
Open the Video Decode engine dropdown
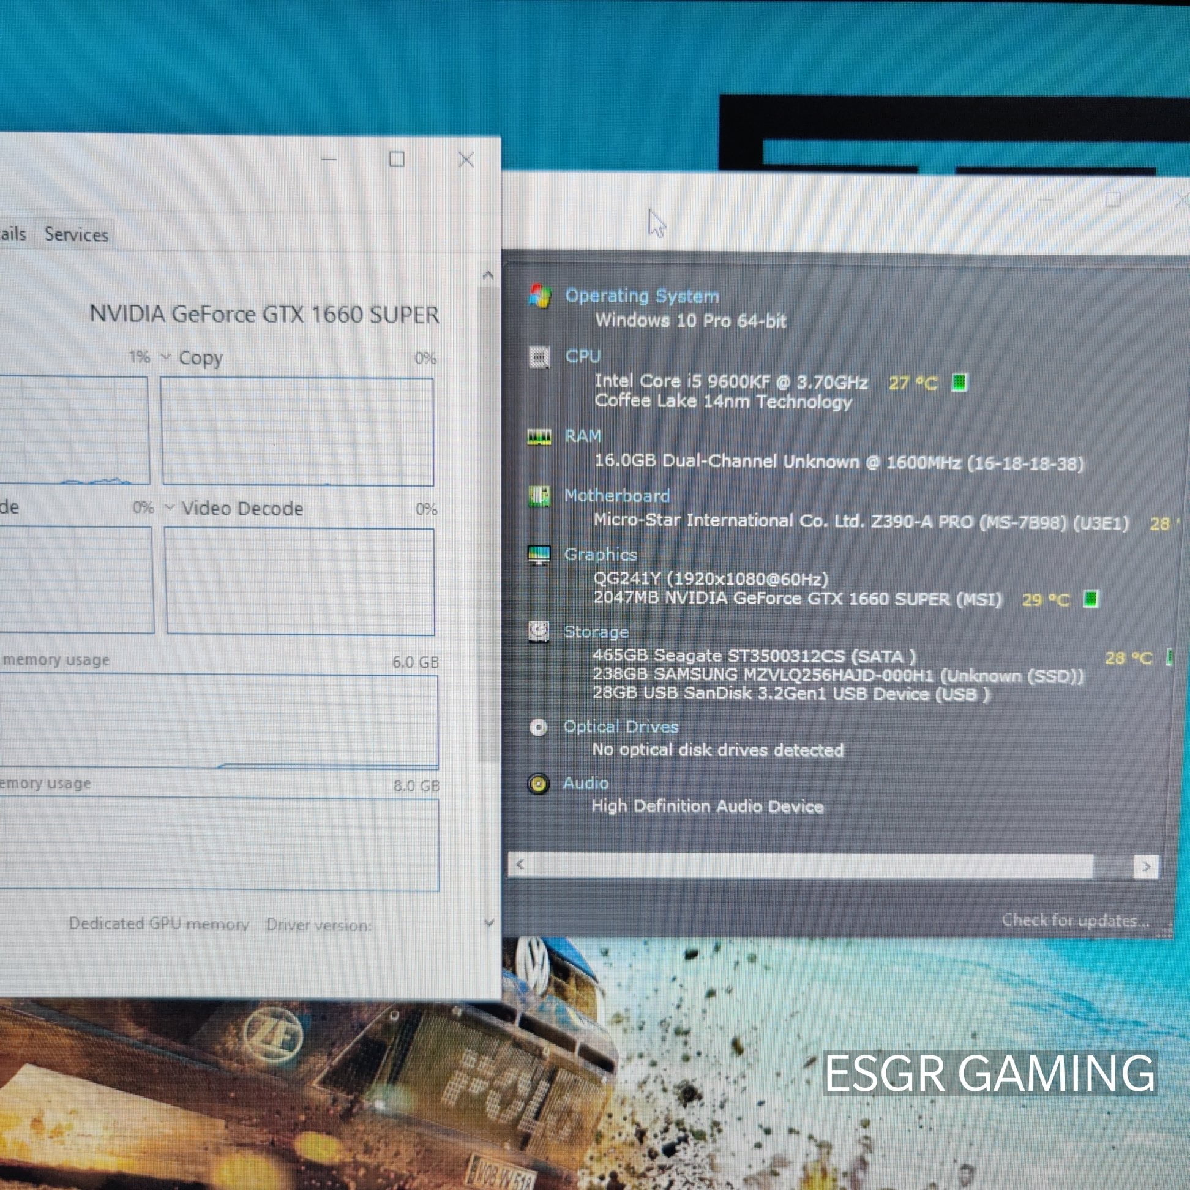(169, 507)
